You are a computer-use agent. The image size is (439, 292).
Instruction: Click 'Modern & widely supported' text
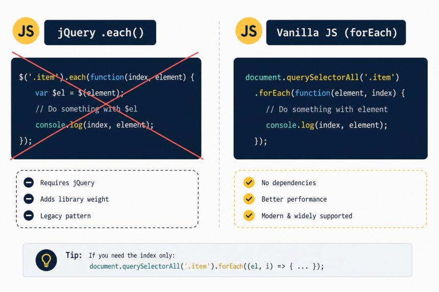pos(307,216)
